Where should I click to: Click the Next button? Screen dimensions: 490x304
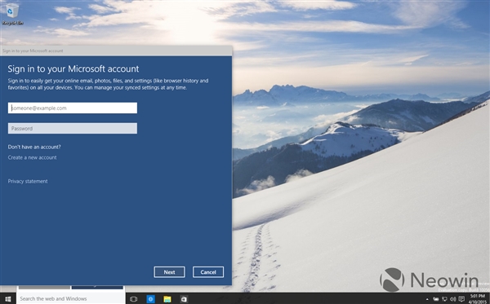pos(169,272)
